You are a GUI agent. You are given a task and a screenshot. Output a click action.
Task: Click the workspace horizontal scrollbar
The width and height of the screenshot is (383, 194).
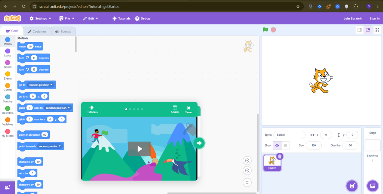212,193
